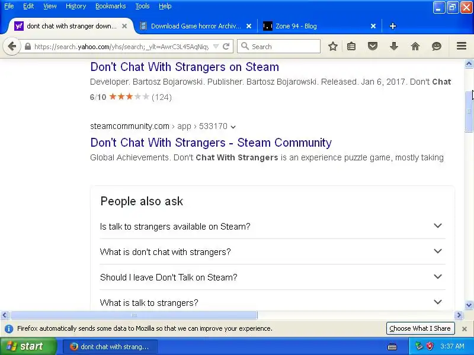Open the Help menu
Viewport: 474px width, 355px height.
(x=165, y=6)
